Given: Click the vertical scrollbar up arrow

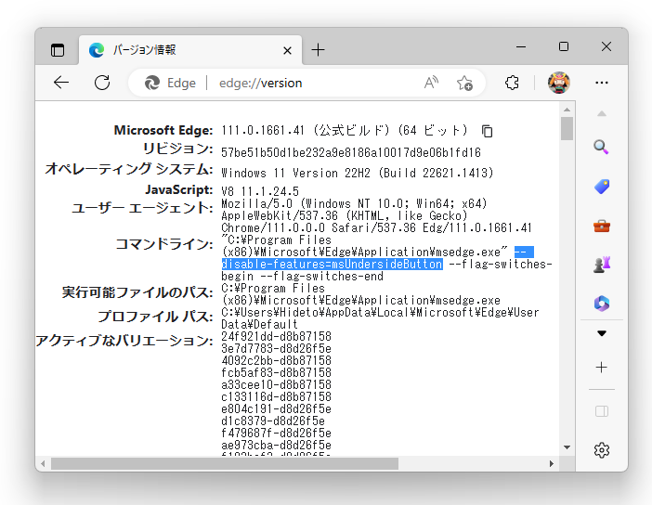Looking at the screenshot, I should 567,110.
